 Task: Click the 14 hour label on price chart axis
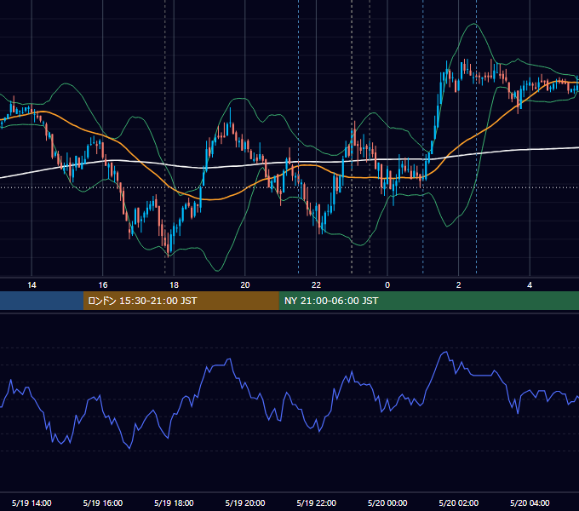pyautogui.click(x=32, y=285)
